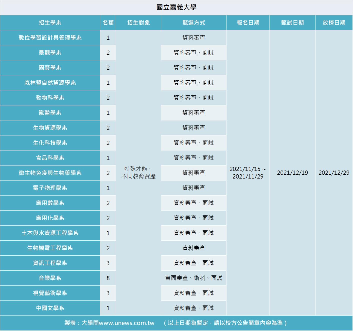353x331 pixels.
Task: Click the 中國文學系 department cell
Action: (x=50, y=308)
